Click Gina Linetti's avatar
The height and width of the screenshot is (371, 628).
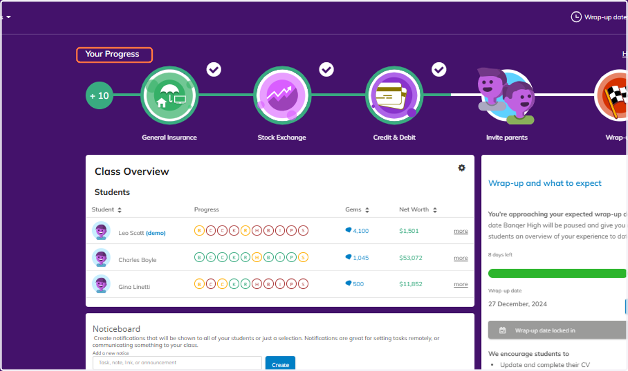click(101, 284)
